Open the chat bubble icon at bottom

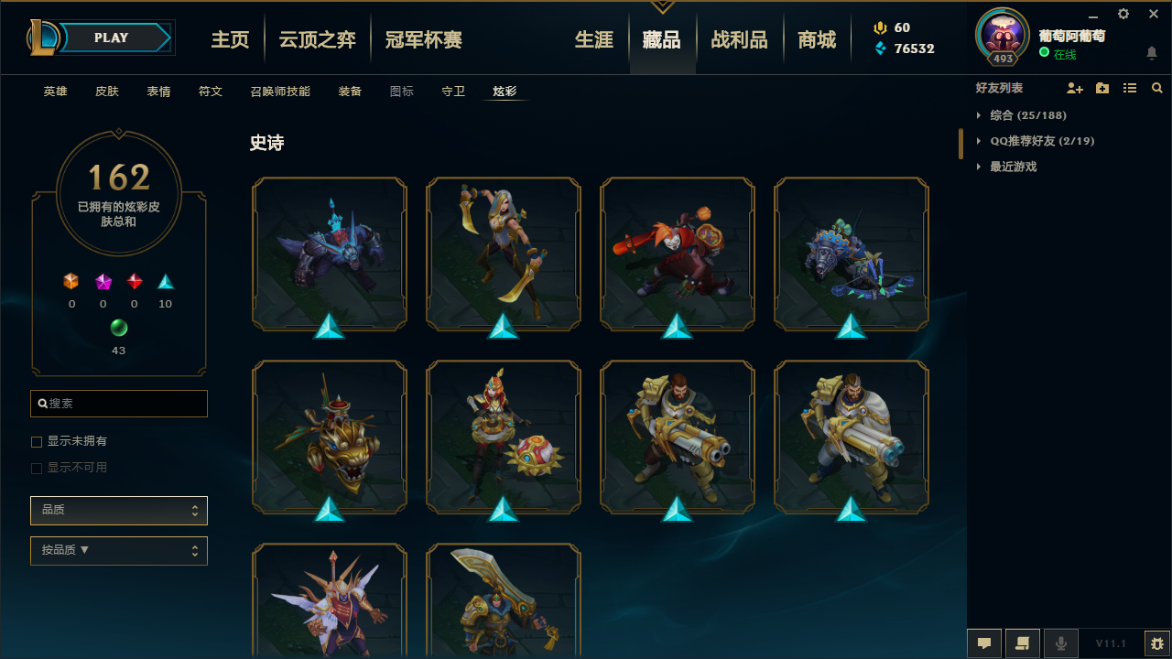(984, 643)
